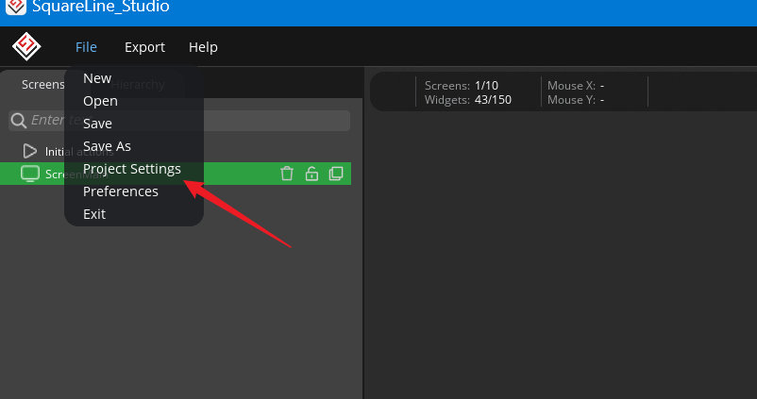Screen dimensions: 757x399
Task: Click the SquareLine Studio logo icon
Action: (26, 46)
